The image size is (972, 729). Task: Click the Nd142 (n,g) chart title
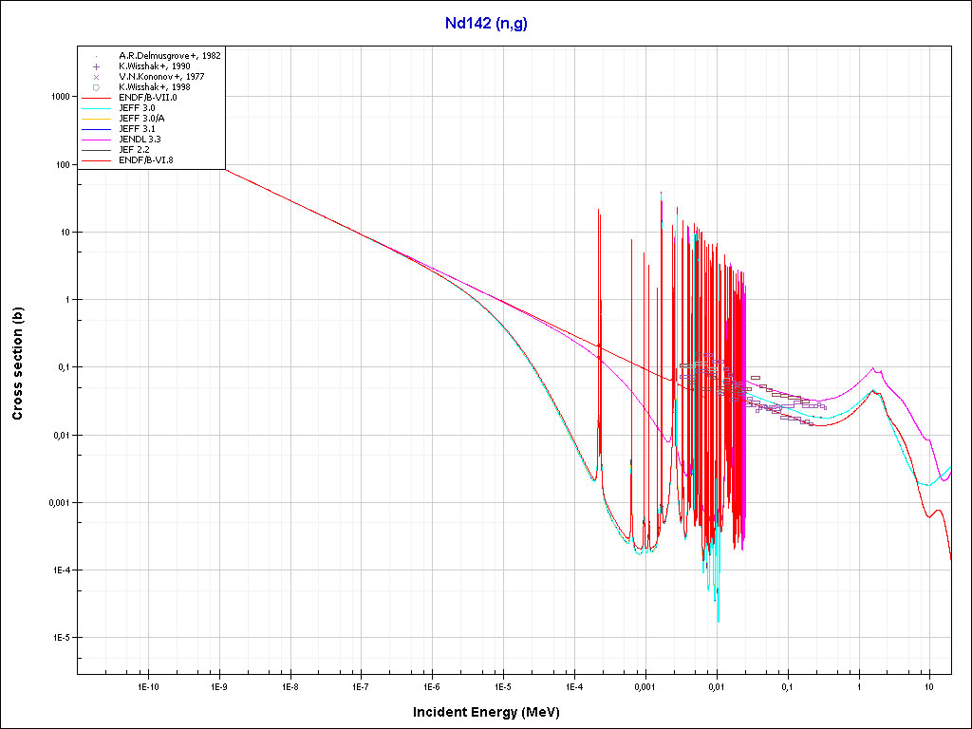point(486,24)
